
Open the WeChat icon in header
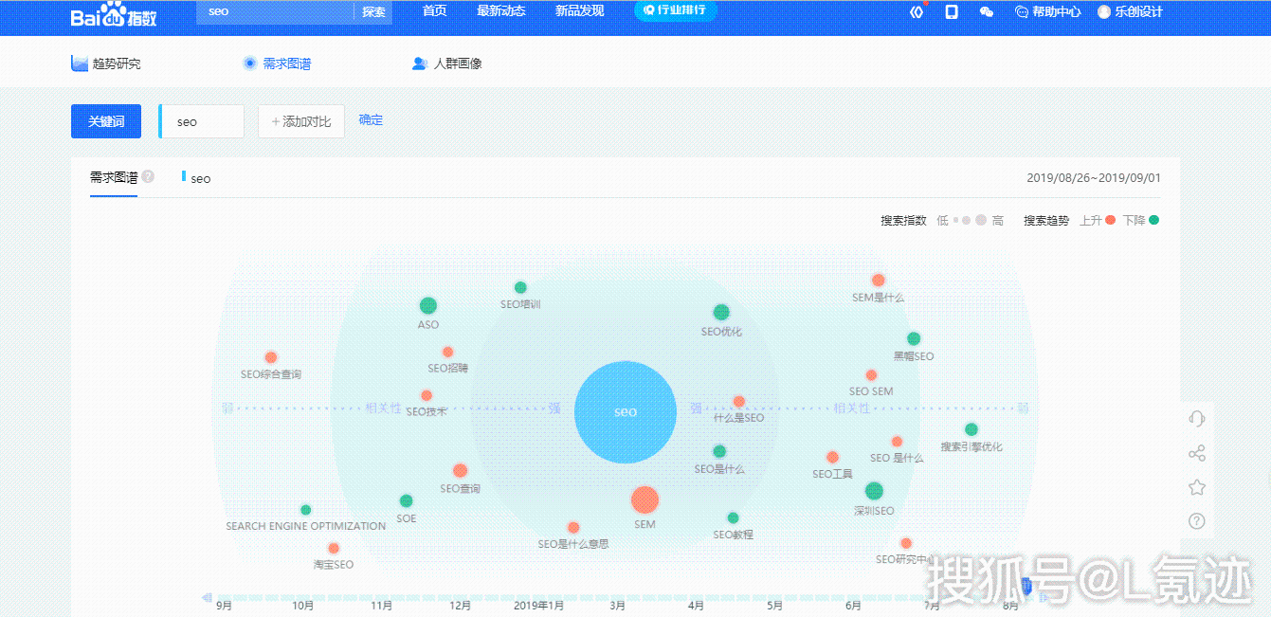(987, 12)
